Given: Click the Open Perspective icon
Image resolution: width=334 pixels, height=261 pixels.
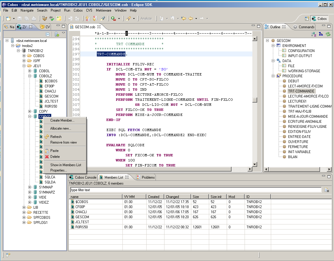Looking at the screenshot, I should 307,19.
